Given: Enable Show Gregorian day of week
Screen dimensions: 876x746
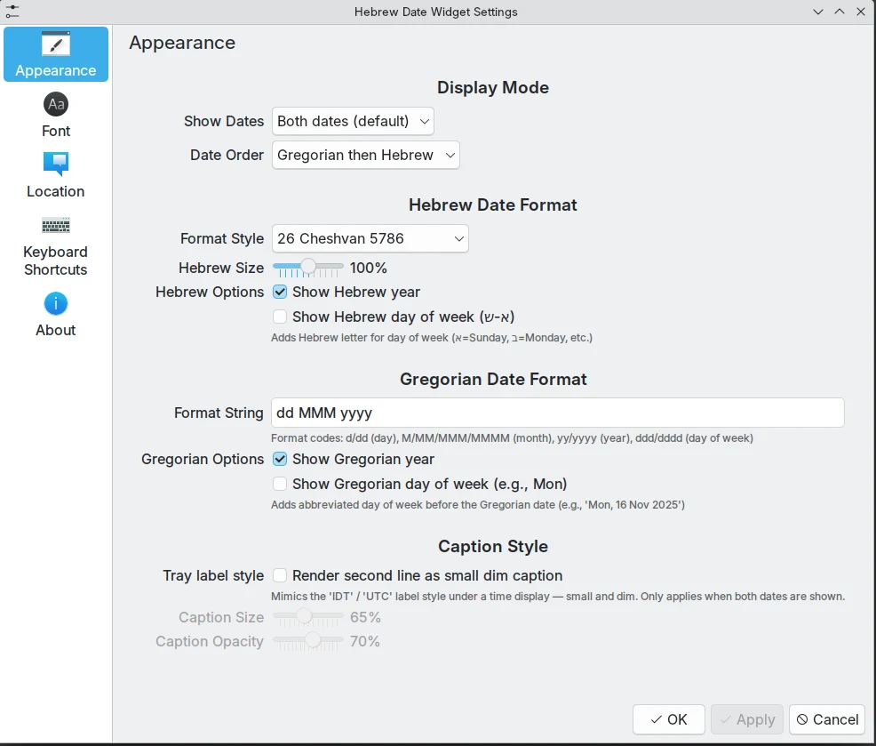Looking at the screenshot, I should point(280,484).
